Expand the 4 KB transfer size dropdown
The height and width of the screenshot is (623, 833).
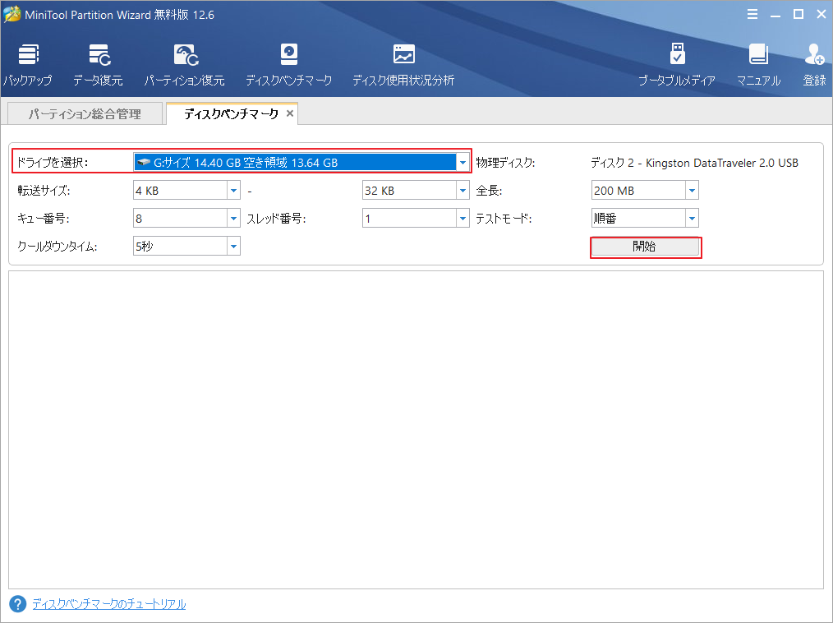pyautogui.click(x=232, y=190)
